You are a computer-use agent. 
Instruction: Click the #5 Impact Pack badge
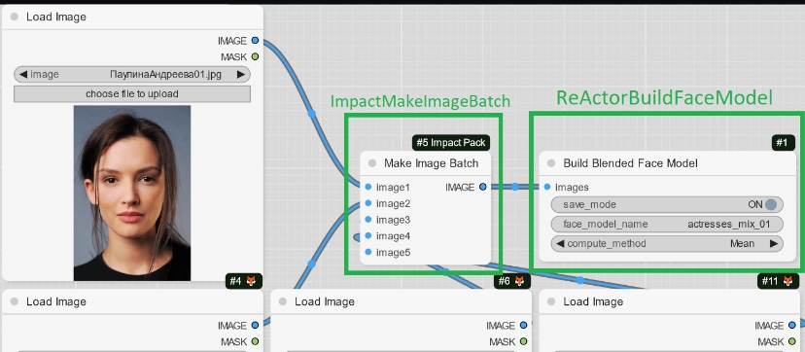tap(451, 143)
